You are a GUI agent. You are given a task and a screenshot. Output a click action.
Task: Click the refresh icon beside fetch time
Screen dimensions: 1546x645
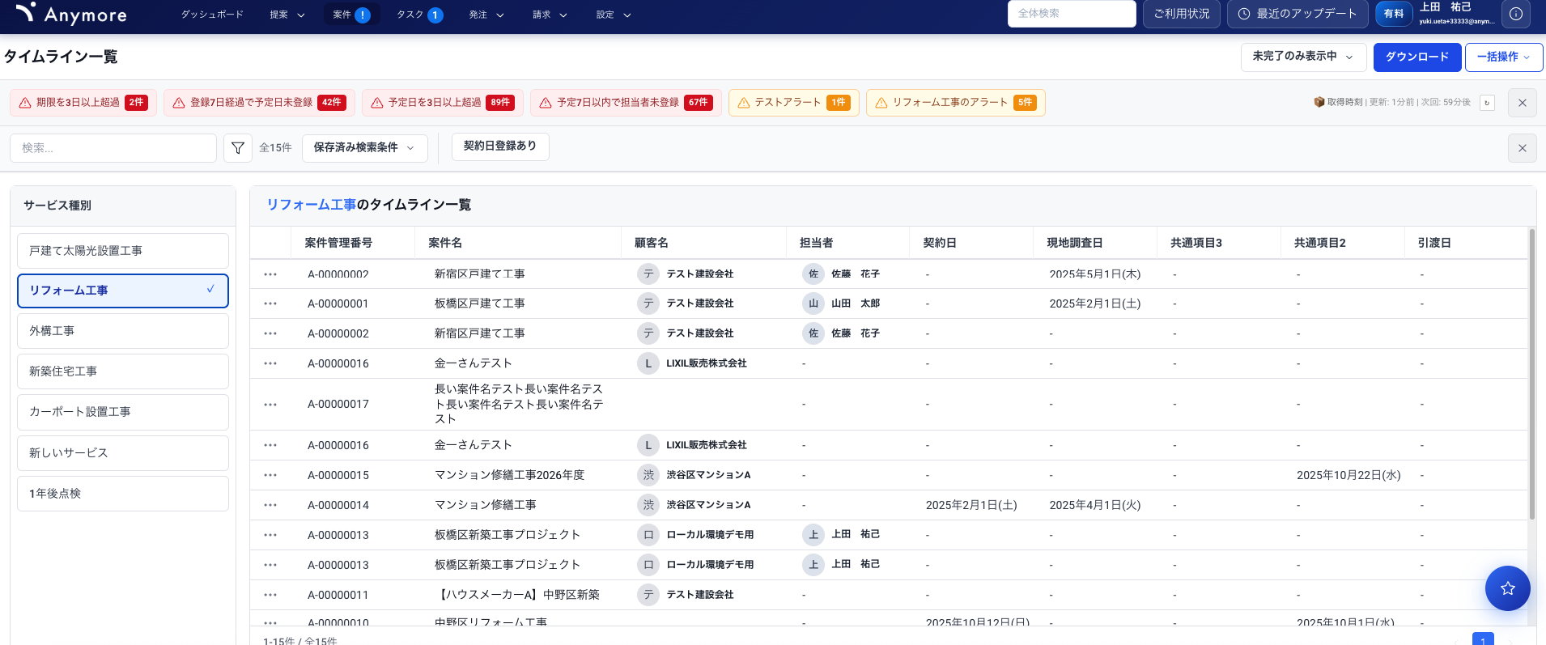tap(1487, 103)
